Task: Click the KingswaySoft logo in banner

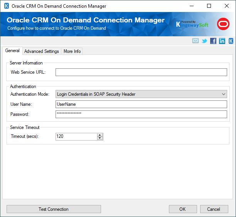Action: click(192, 24)
